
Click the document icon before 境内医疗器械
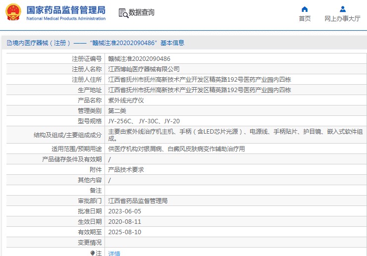point(9,43)
